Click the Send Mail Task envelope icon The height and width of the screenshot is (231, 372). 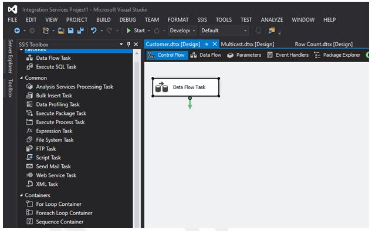point(29,167)
